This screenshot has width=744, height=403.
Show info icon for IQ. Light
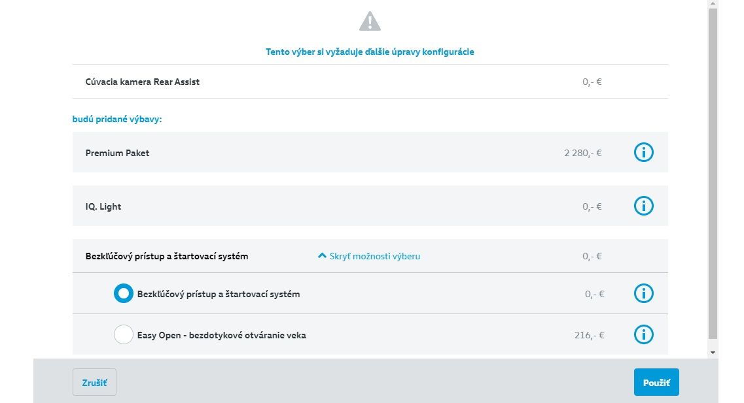click(643, 206)
